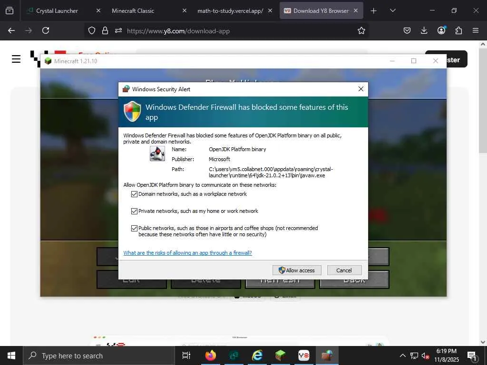This screenshot has width=487, height=365.
Task: Open Firefox from the taskbar
Action: [211, 355]
